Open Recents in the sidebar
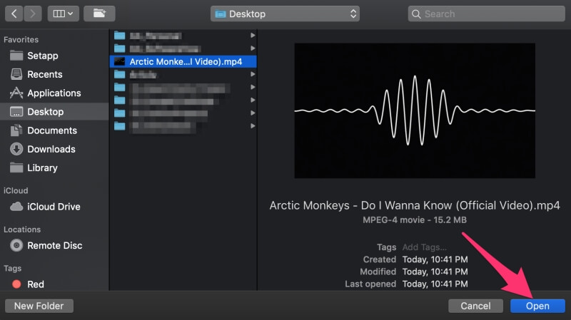 pos(55,74)
